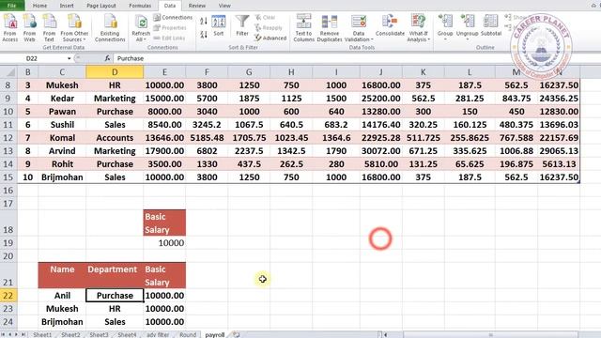
Task: Open Data Validation tool
Action: (x=359, y=27)
